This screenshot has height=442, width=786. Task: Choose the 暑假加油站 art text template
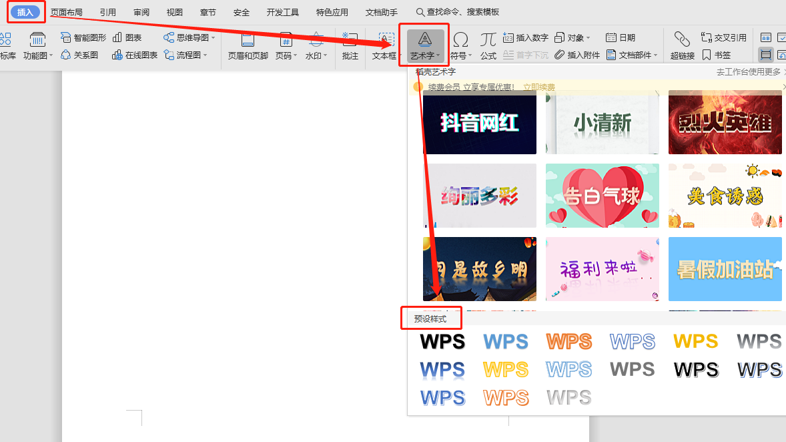(725, 269)
